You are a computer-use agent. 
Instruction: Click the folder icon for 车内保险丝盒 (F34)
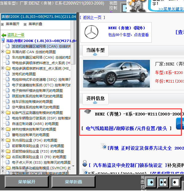8,140
